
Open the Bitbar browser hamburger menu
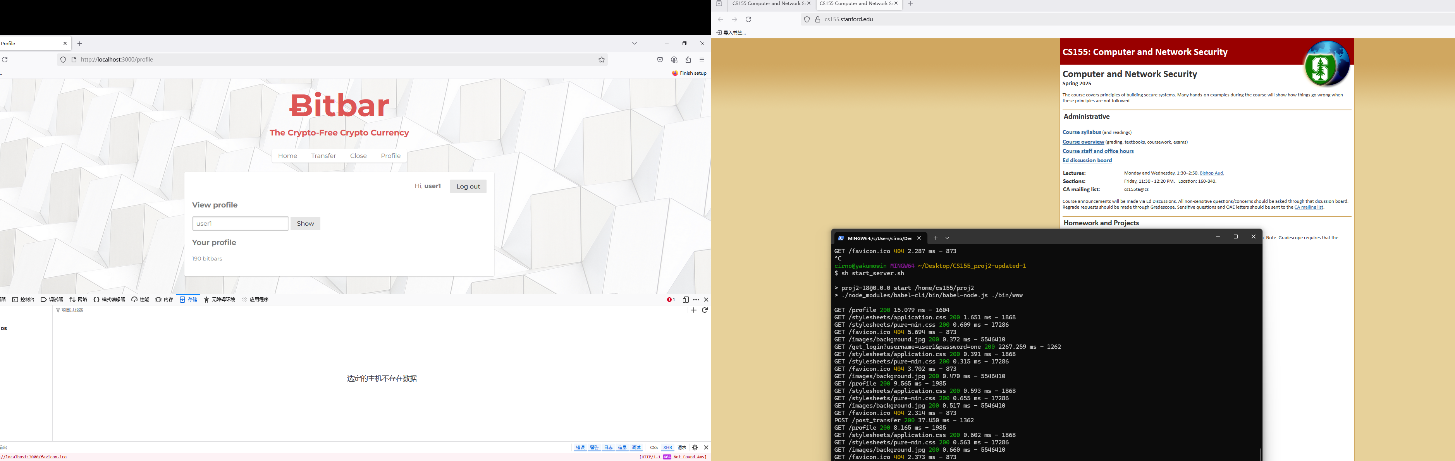[x=702, y=59]
